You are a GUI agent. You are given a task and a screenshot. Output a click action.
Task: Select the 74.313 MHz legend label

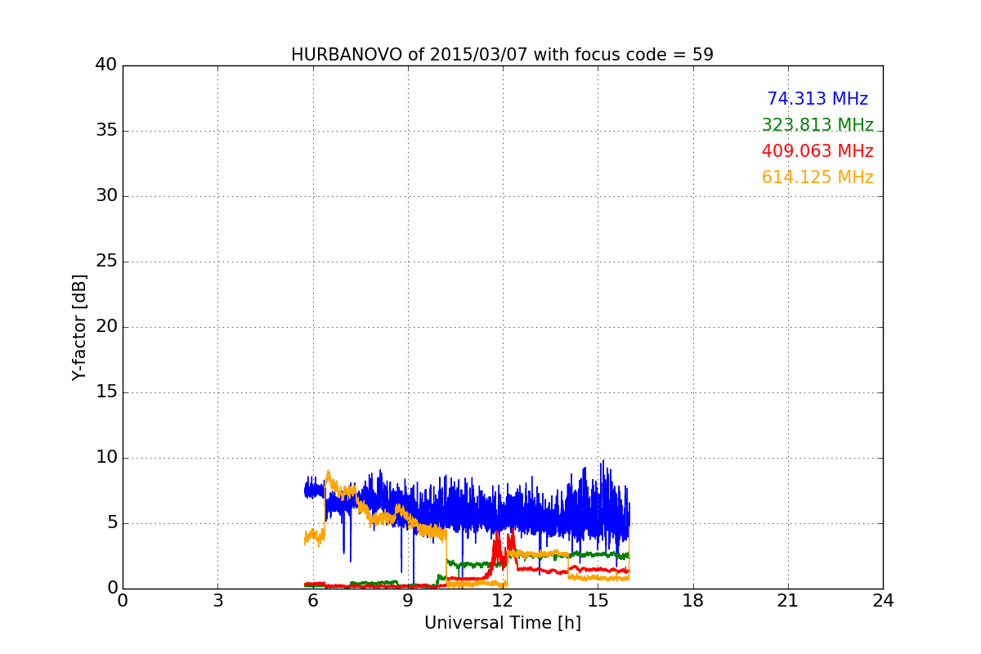tap(817, 99)
